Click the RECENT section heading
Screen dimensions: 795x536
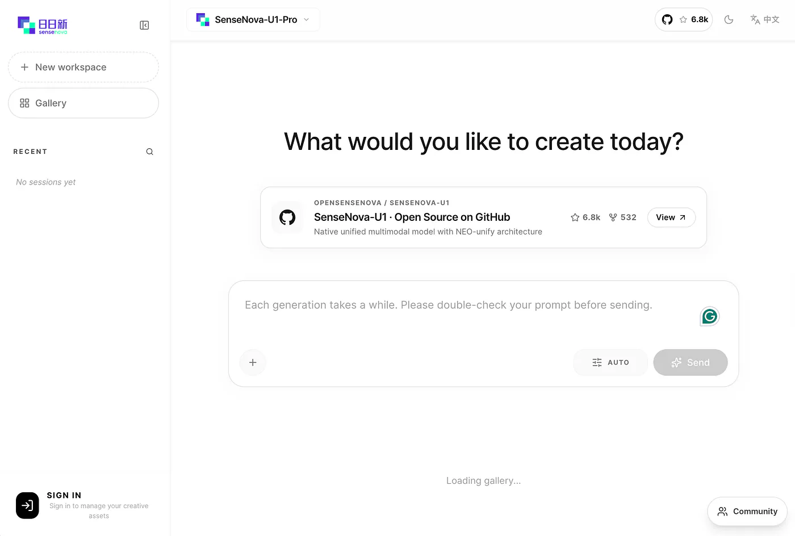pos(30,152)
